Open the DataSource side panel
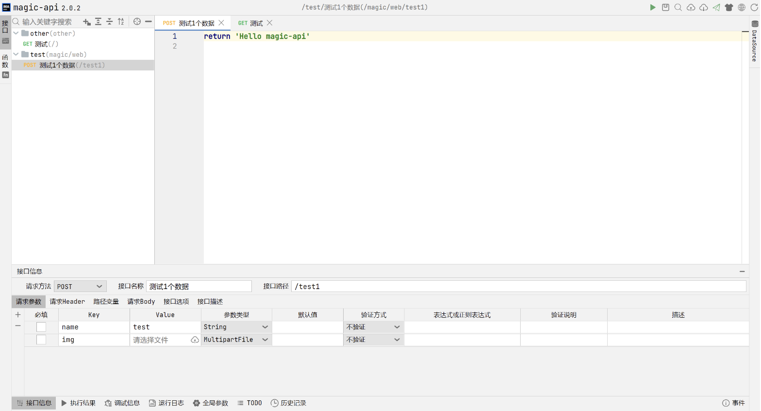Image resolution: width=761 pixels, height=411 pixels. tap(755, 41)
